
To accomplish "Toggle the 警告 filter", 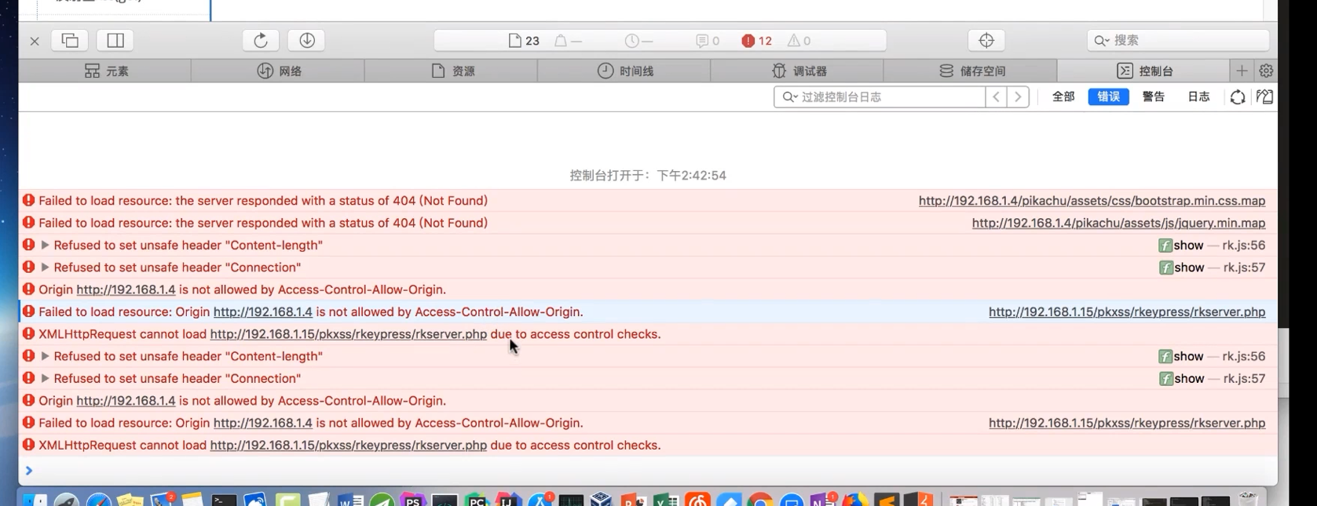I will click(x=1153, y=96).
